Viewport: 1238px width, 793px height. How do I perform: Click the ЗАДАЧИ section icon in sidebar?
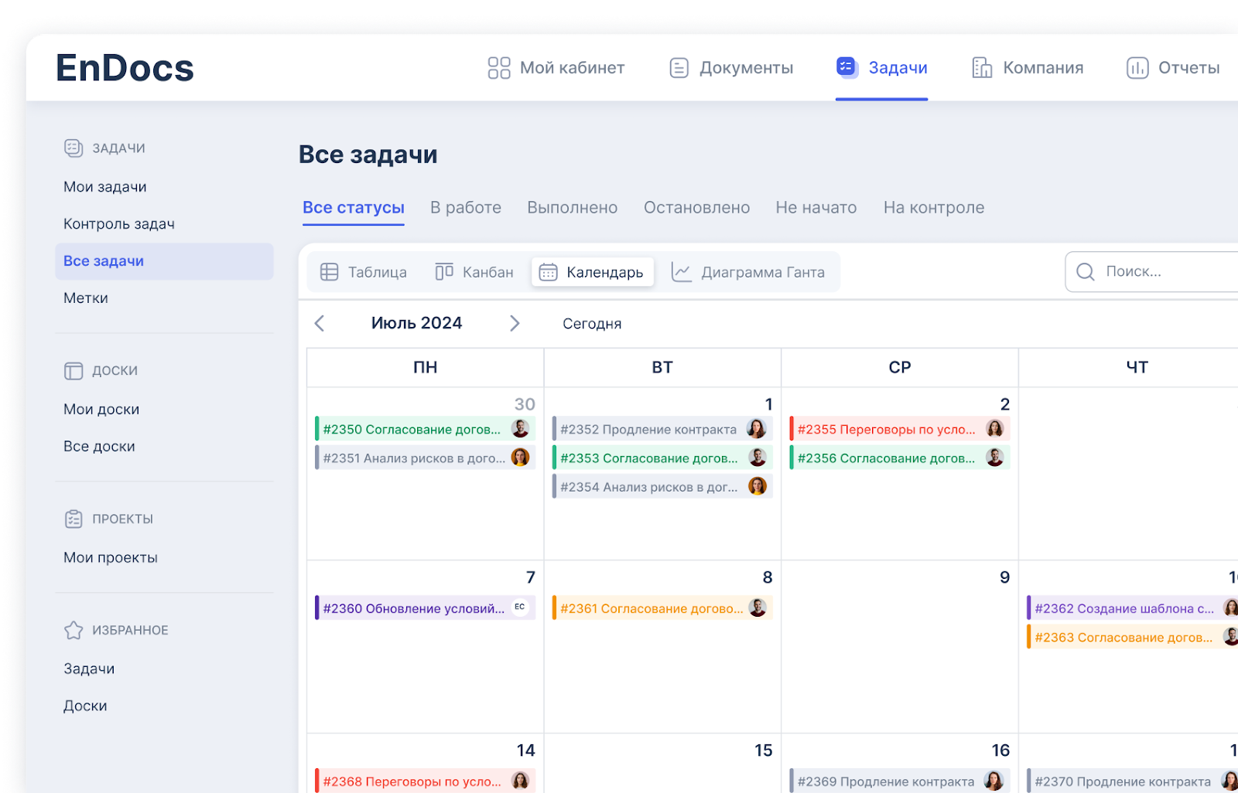[74, 148]
